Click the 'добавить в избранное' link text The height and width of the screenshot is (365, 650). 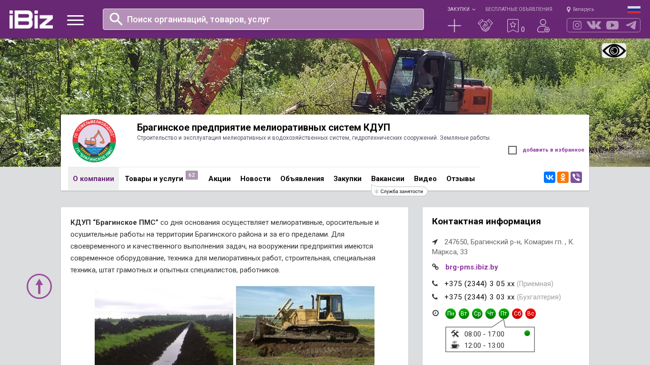point(553,150)
